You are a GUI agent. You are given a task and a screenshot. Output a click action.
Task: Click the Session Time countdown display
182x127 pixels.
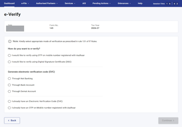click(x=172, y=4)
